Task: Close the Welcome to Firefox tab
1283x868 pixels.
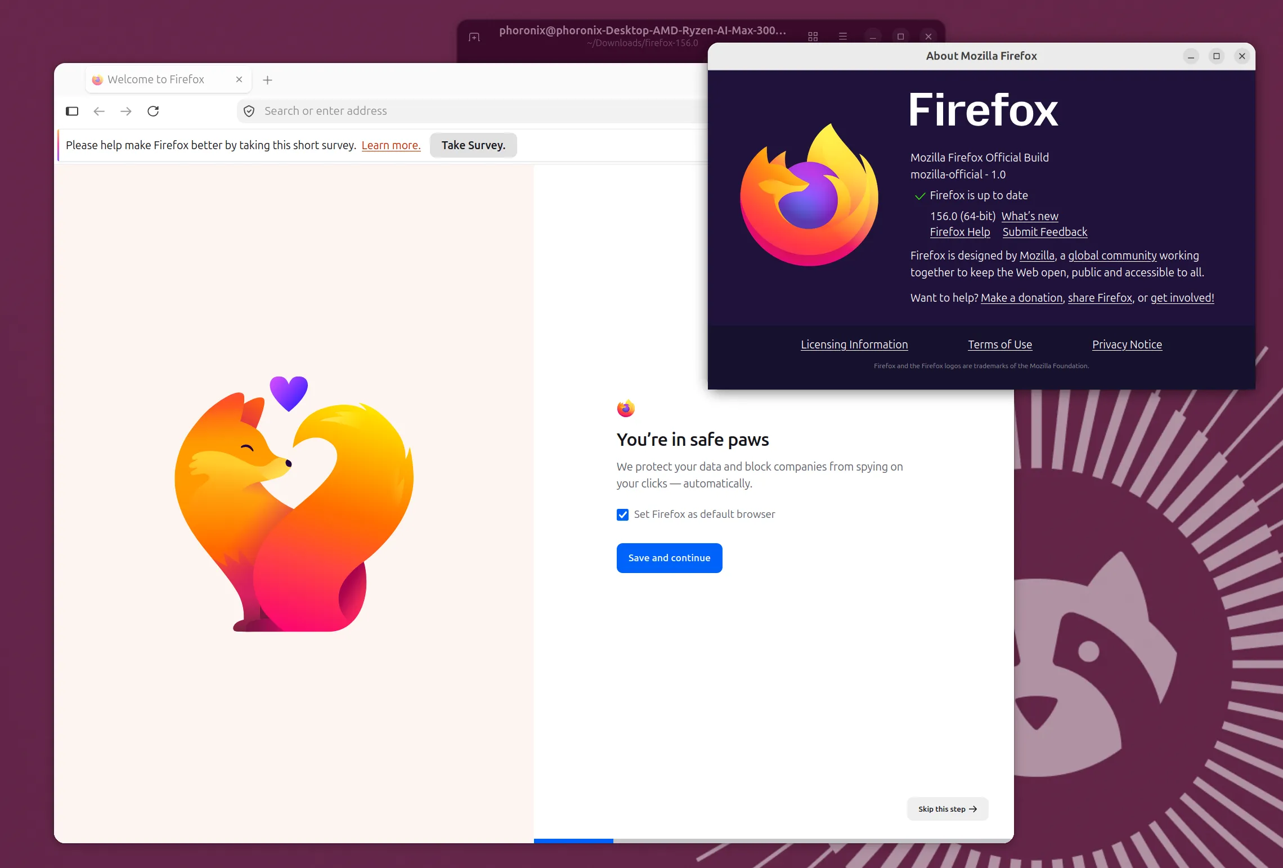Action: coord(239,79)
